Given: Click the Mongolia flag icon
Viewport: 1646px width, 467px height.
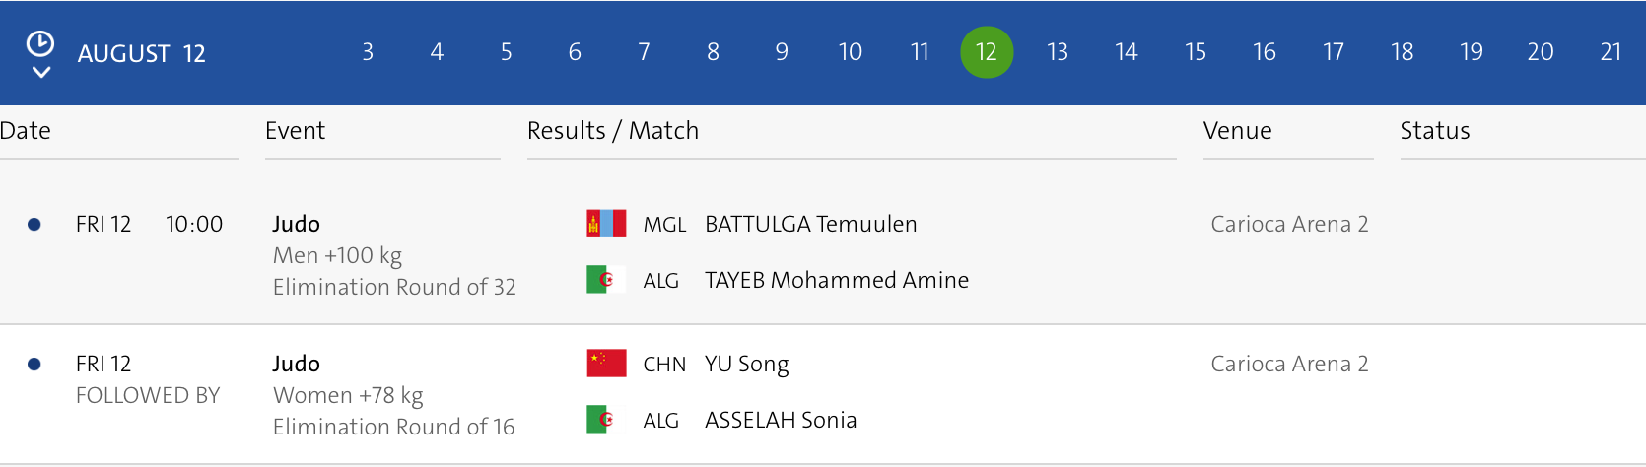Looking at the screenshot, I should coord(606,224).
